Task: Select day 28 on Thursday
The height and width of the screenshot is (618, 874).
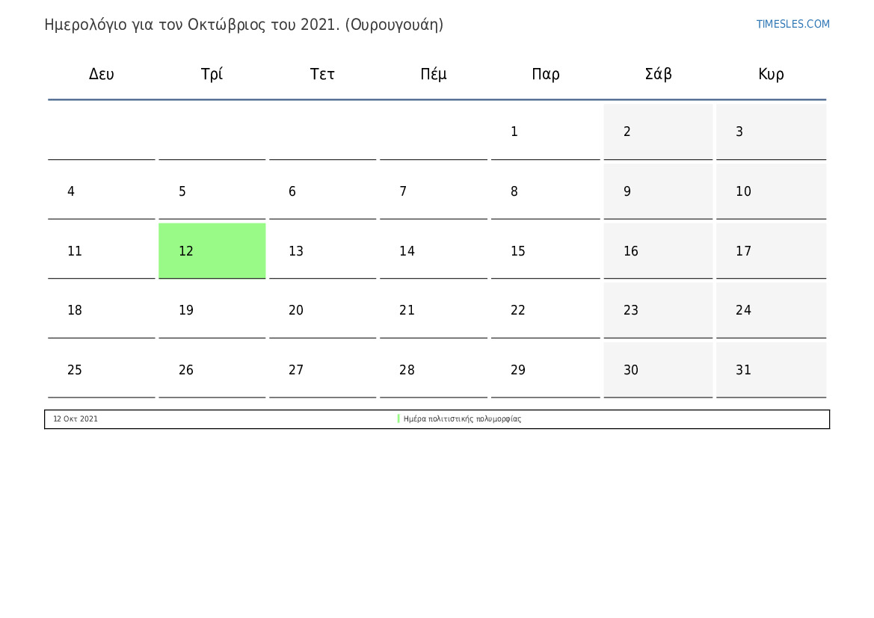Action: coord(433,370)
